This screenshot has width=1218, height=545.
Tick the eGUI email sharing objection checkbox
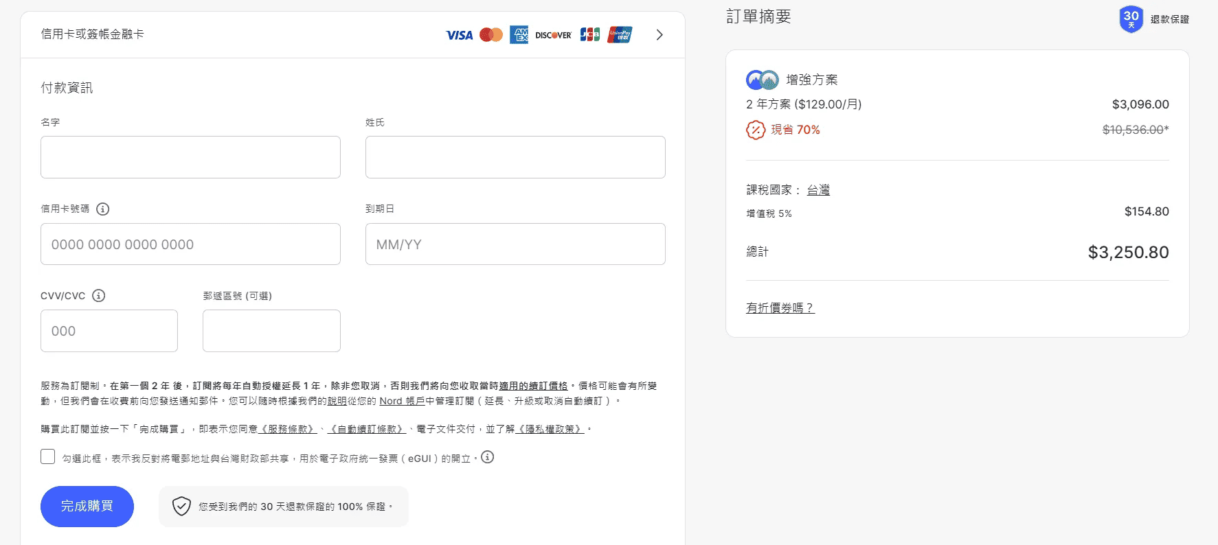pyautogui.click(x=48, y=457)
